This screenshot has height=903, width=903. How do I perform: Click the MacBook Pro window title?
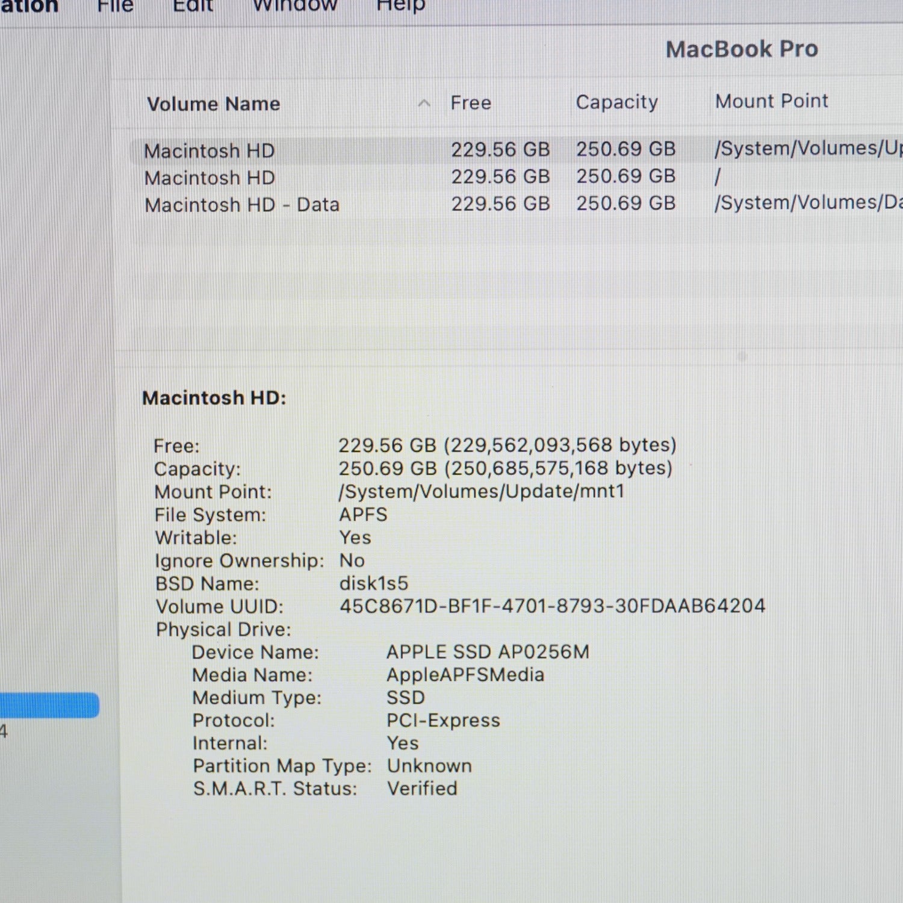[742, 49]
